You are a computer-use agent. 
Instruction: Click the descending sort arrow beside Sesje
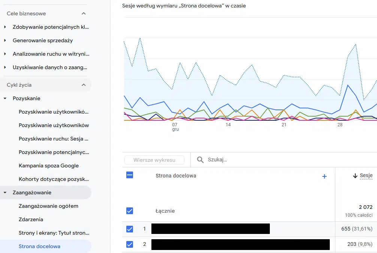[x=355, y=176]
